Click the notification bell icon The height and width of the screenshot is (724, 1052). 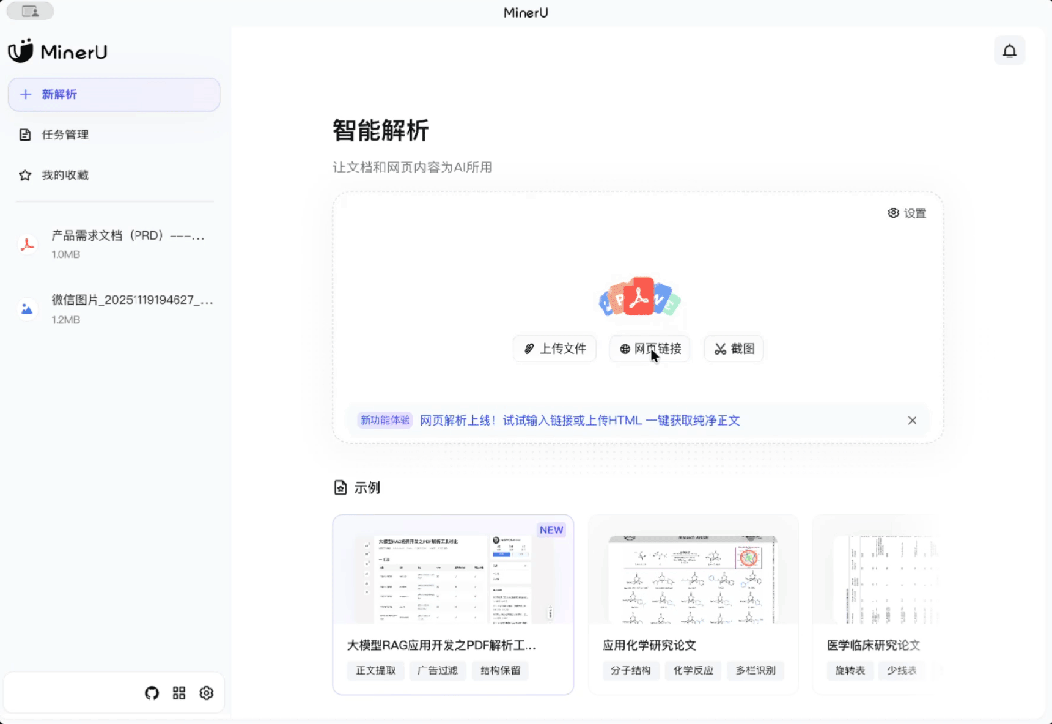[1009, 50]
